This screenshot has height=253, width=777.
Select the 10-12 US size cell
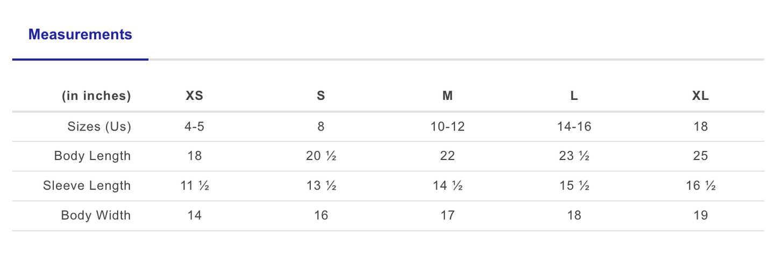point(447,127)
